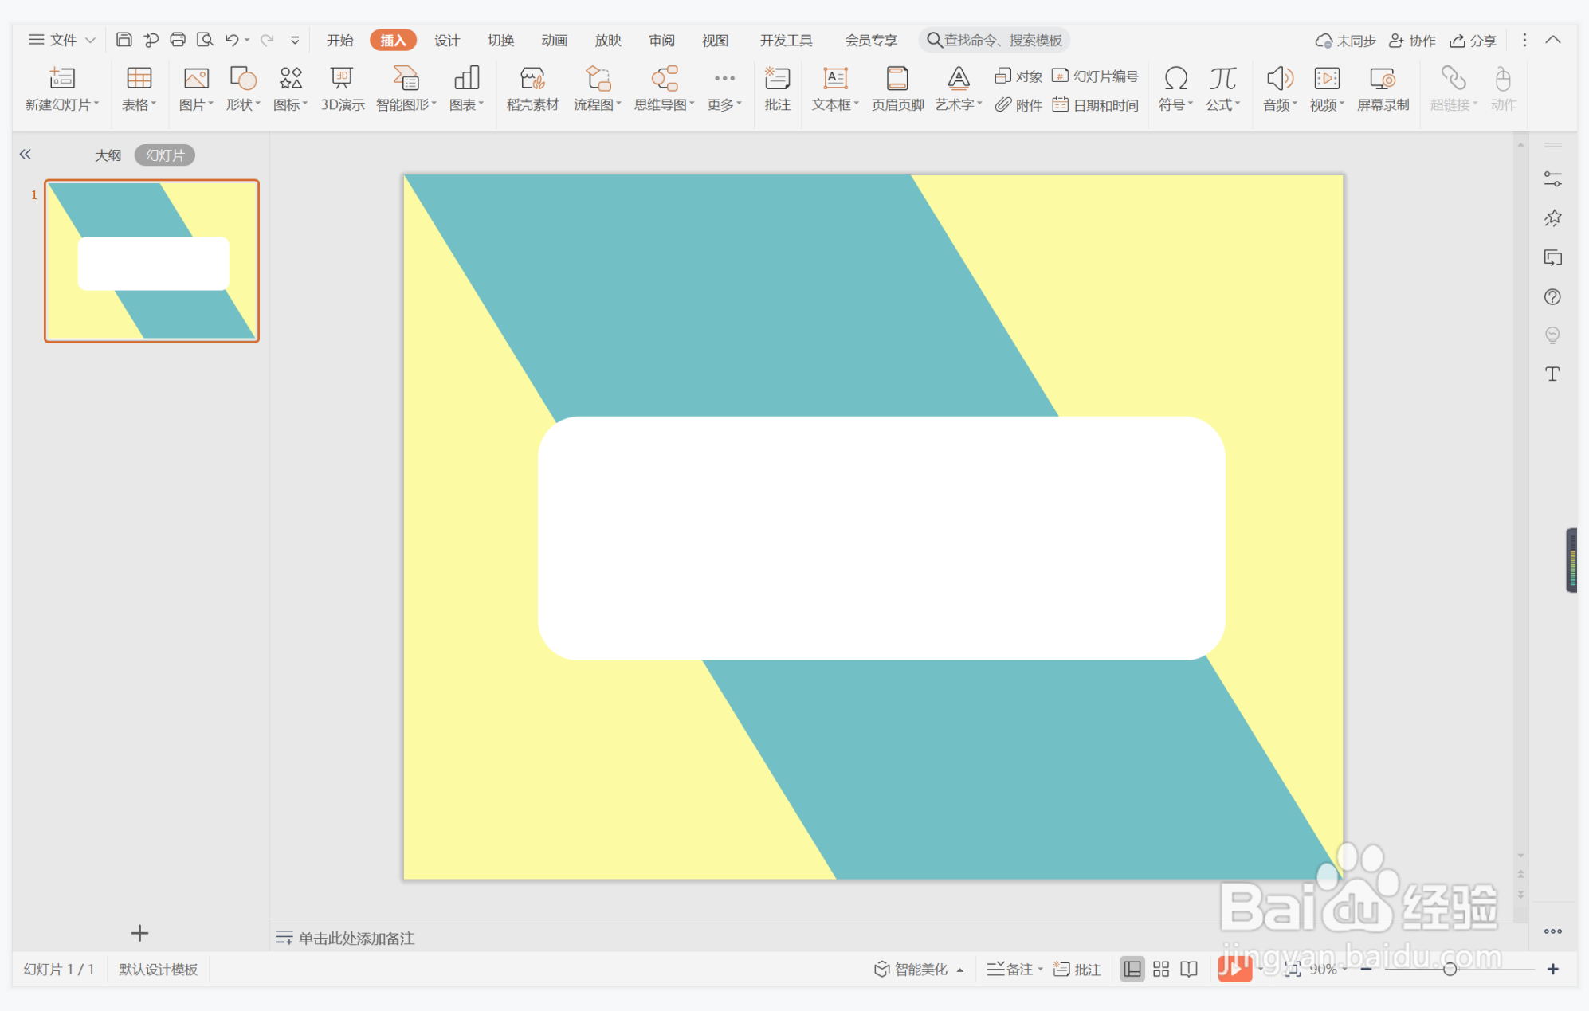The height and width of the screenshot is (1011, 1589).
Task: Collapse the ribbon with the up chevron
Action: pyautogui.click(x=1553, y=40)
